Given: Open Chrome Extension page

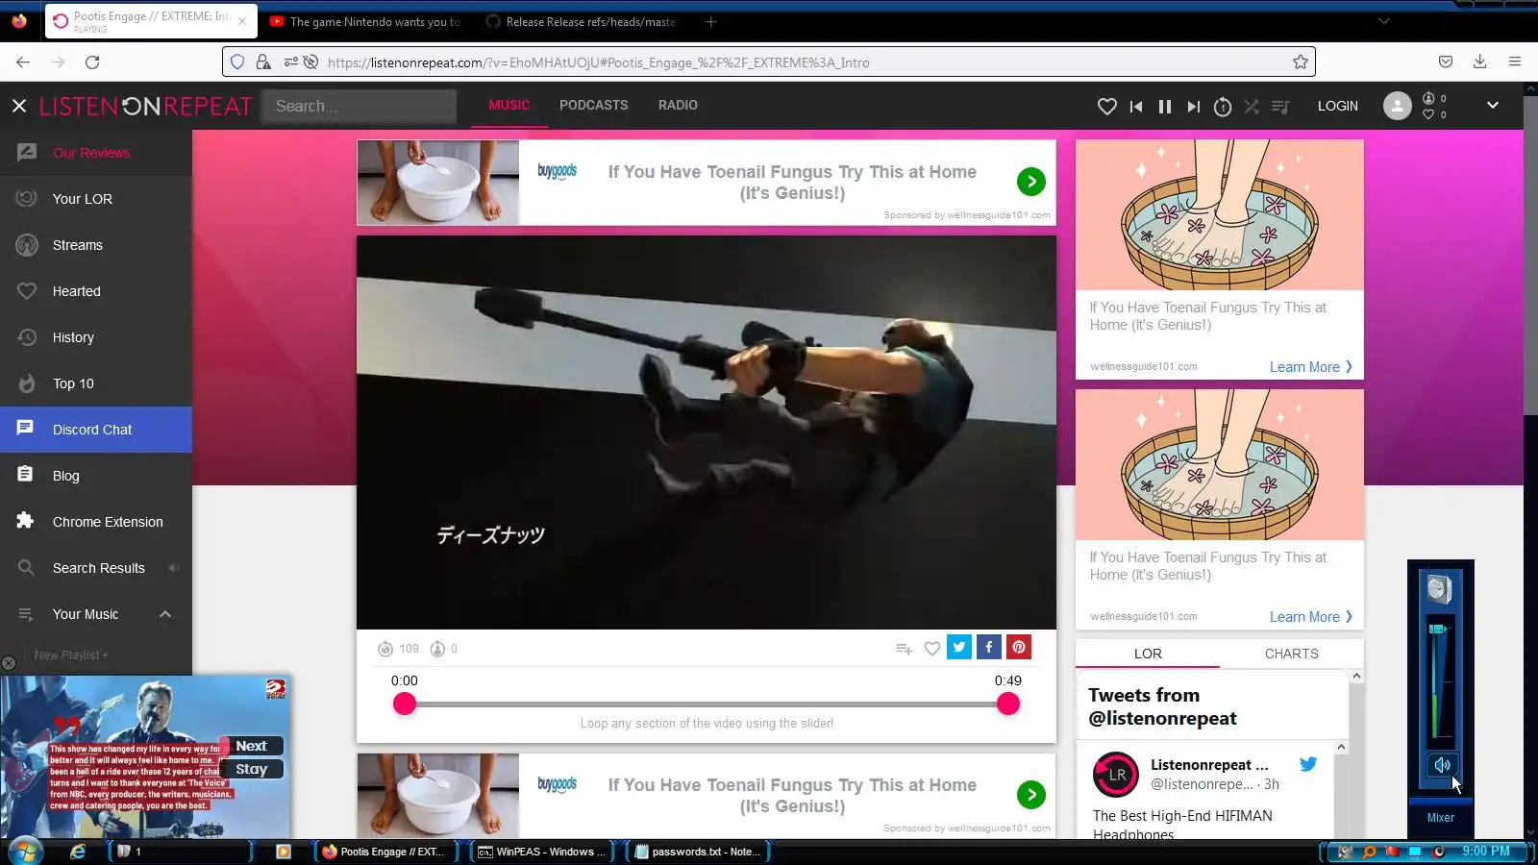Looking at the screenshot, I should 96,522.
